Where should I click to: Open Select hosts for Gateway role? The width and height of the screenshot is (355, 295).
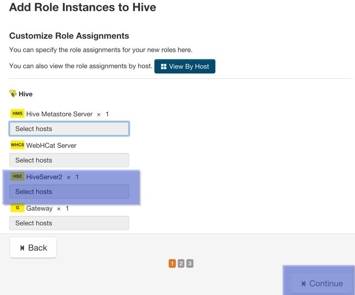click(69, 223)
